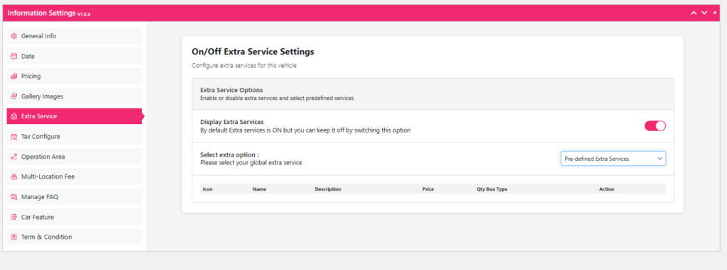Click the Action column header
The width and height of the screenshot is (727, 270).
tap(606, 189)
